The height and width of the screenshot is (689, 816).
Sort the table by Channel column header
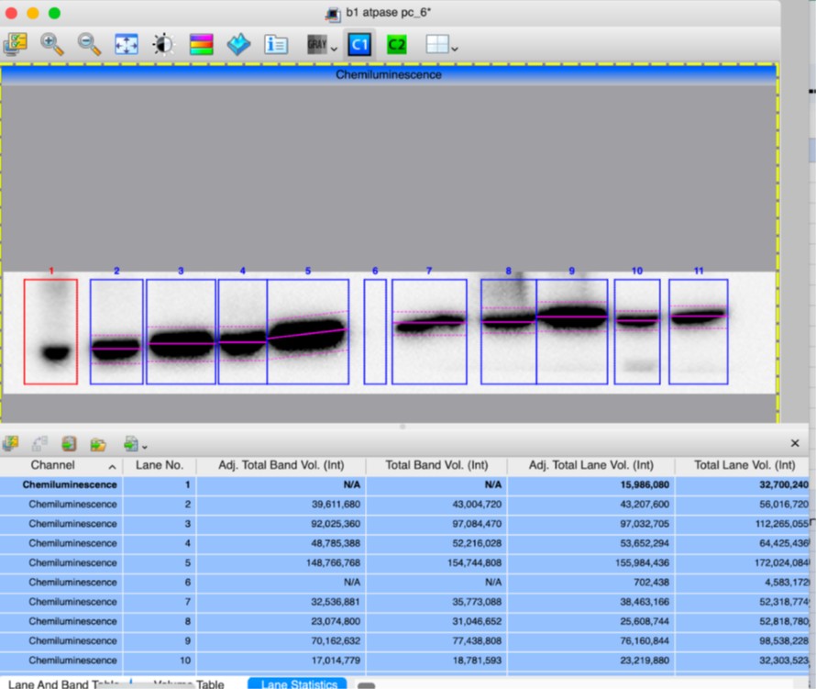coord(53,465)
